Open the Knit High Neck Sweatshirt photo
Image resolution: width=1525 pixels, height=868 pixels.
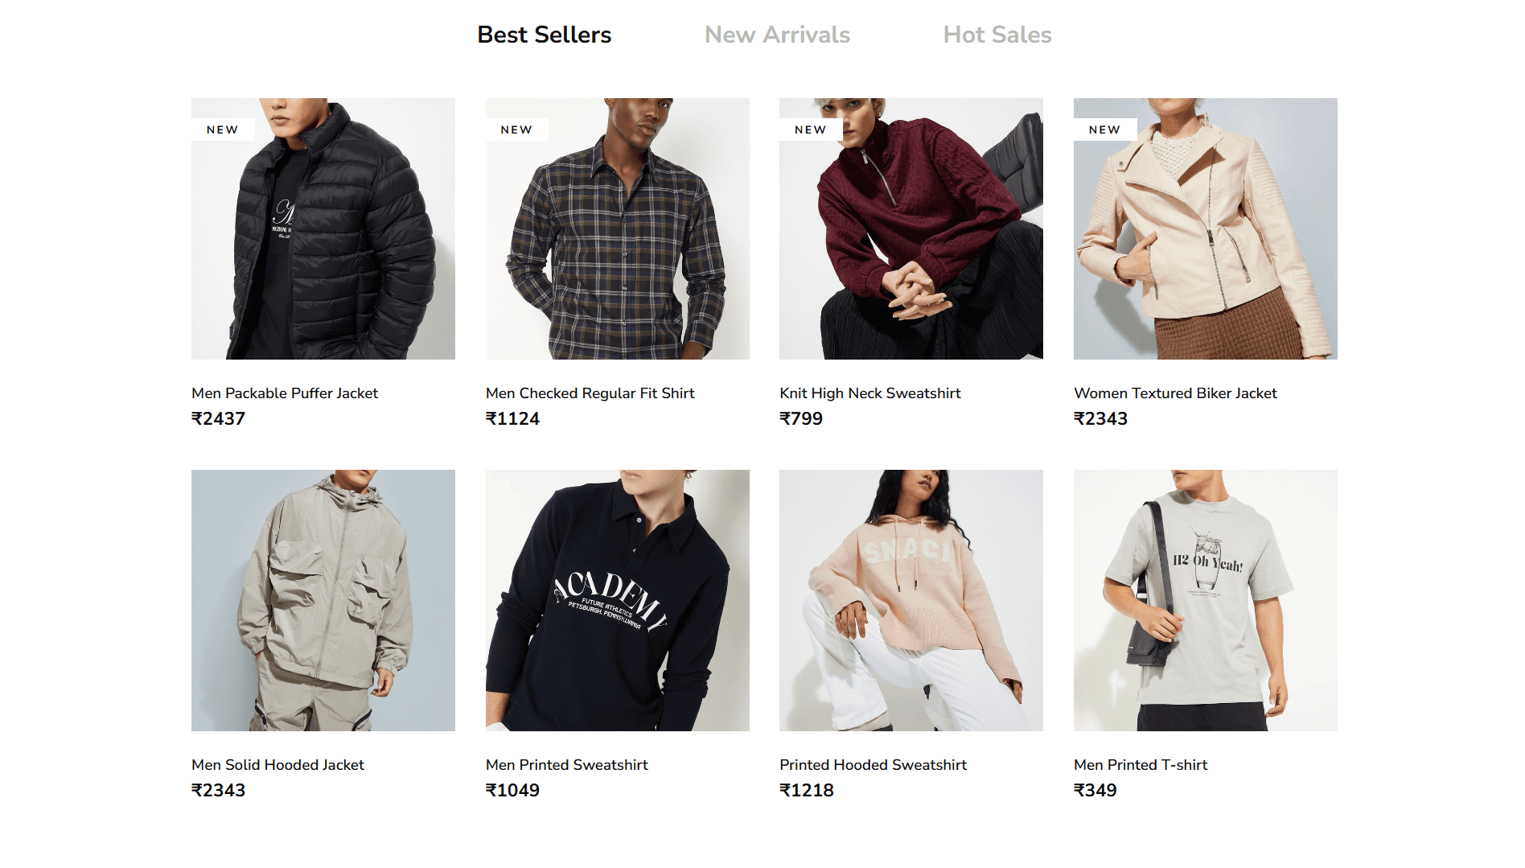click(911, 228)
